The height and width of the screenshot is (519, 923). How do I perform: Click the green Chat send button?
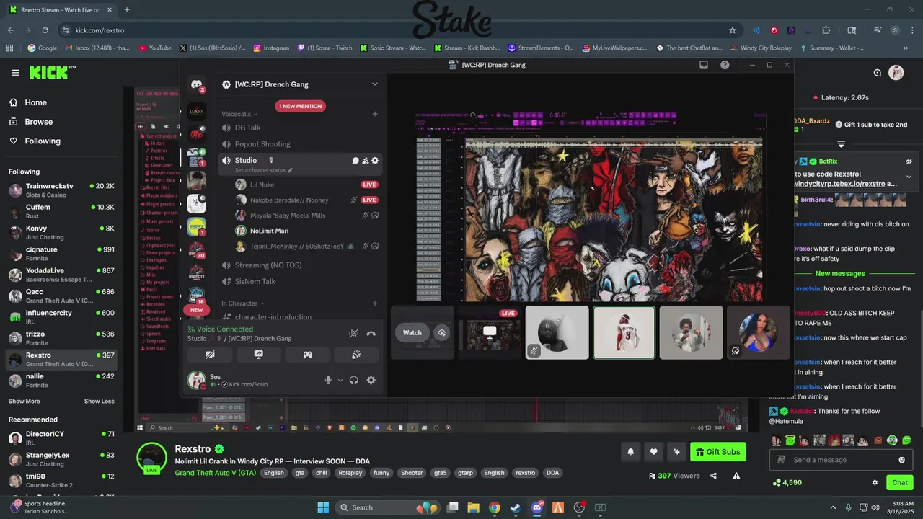(900, 482)
